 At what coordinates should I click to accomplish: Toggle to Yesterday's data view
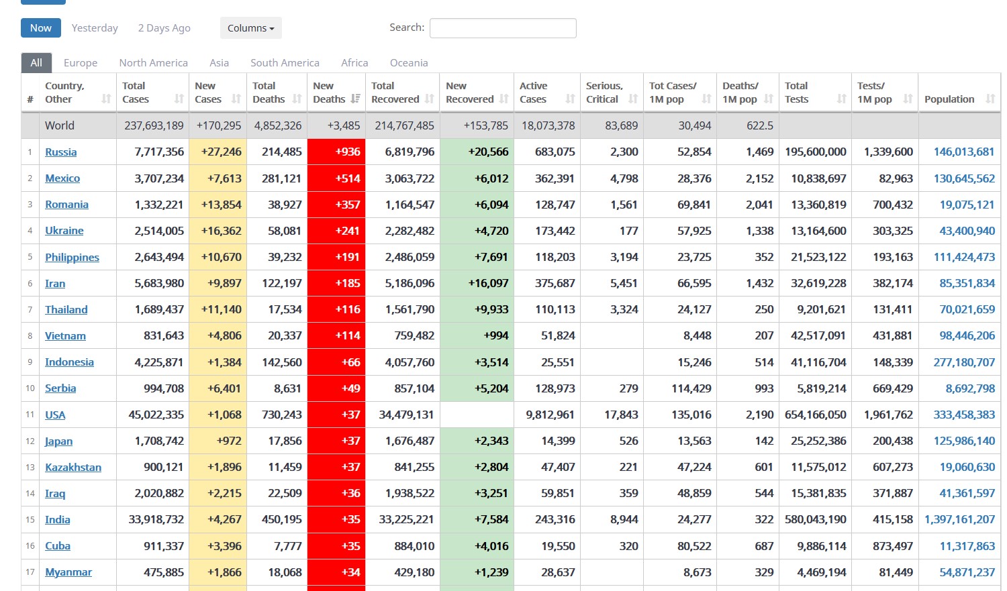pyautogui.click(x=95, y=28)
